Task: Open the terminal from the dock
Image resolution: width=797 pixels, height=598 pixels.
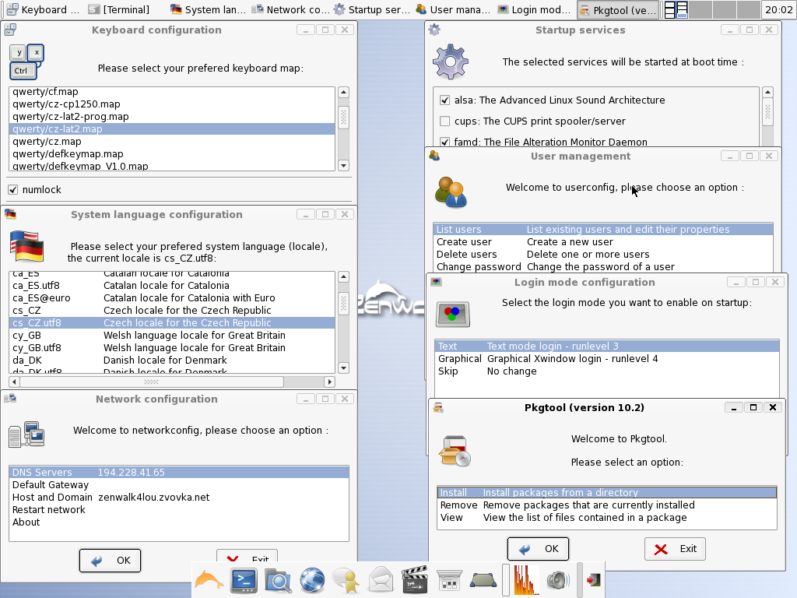Action: [x=244, y=580]
